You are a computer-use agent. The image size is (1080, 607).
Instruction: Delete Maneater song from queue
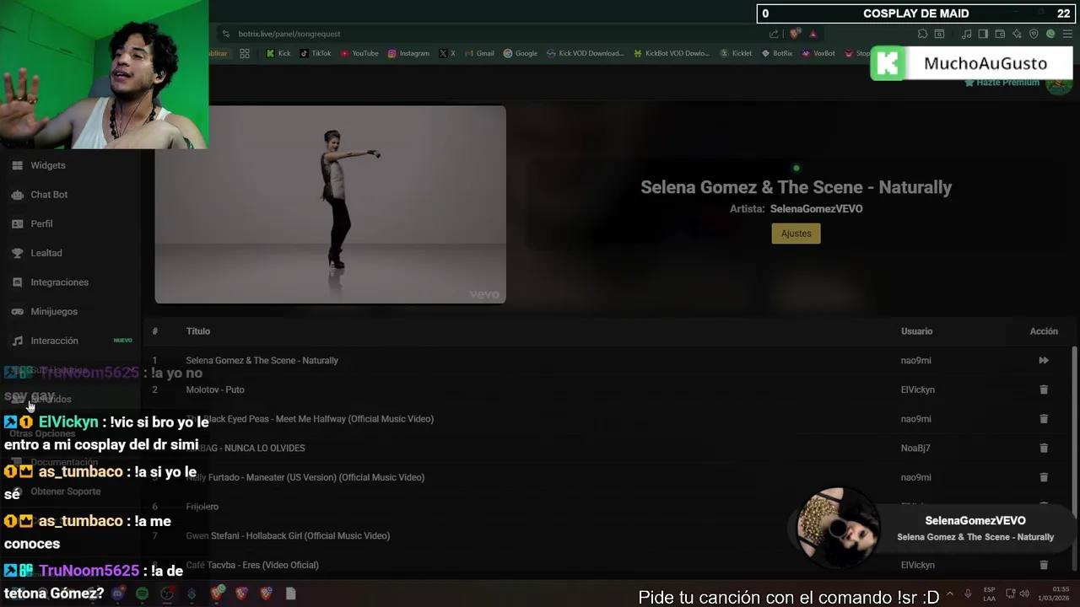pos(1044,477)
